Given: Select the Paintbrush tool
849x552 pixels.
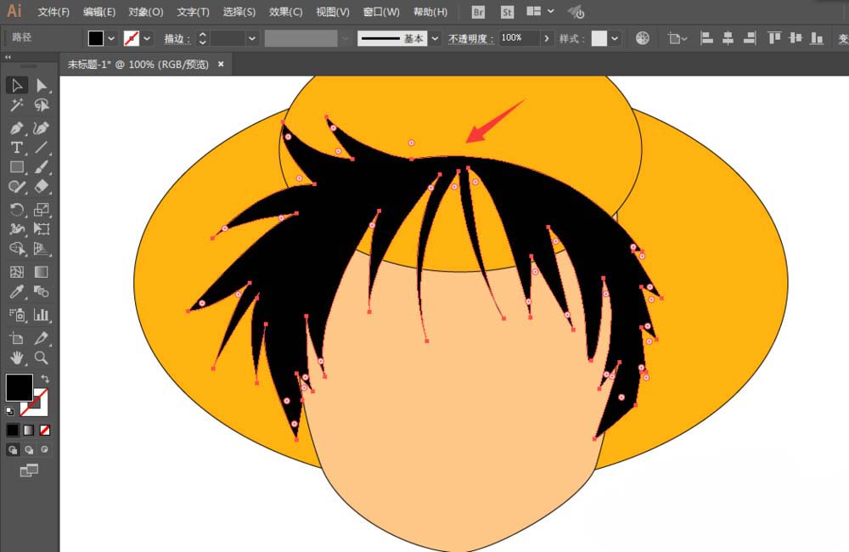Looking at the screenshot, I should tap(41, 166).
